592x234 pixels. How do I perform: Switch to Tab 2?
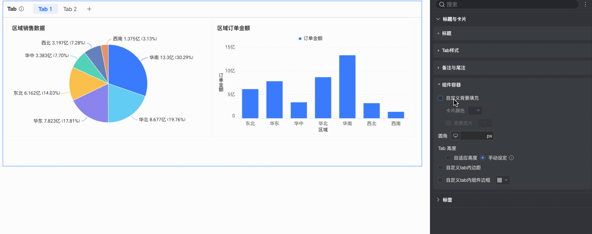coord(70,9)
